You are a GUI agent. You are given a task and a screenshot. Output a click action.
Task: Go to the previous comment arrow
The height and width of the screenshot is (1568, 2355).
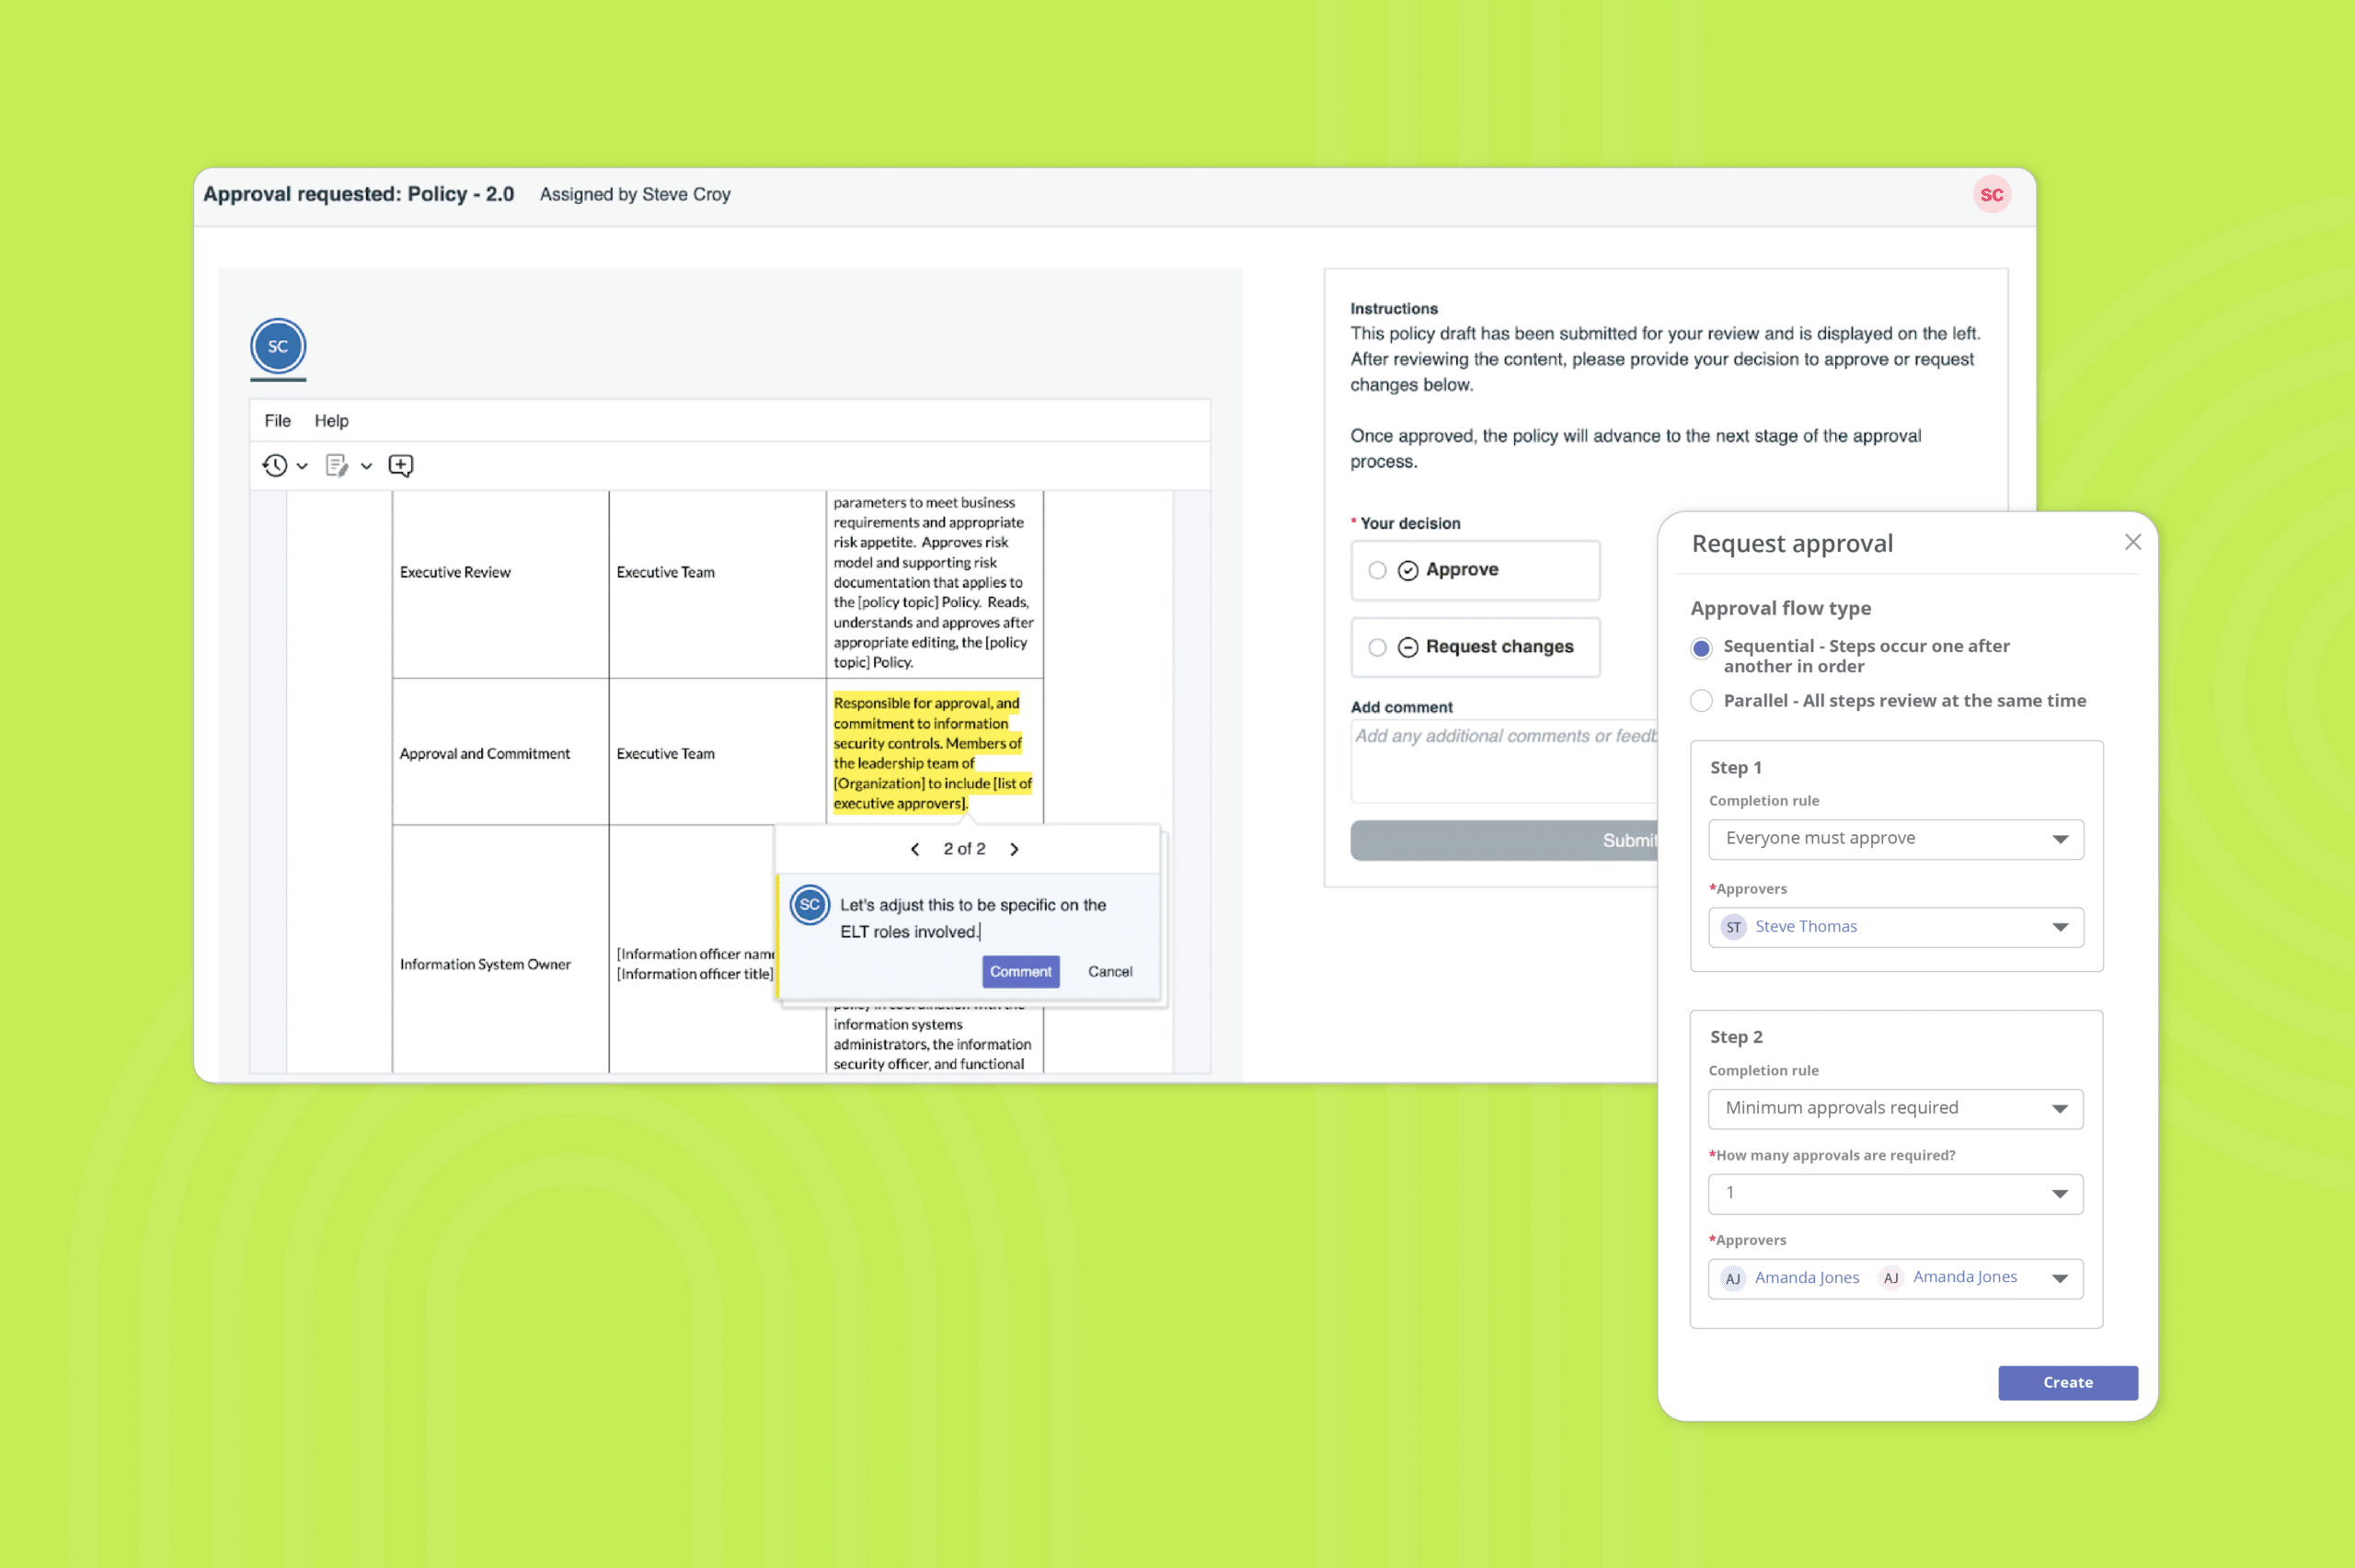pos(915,849)
